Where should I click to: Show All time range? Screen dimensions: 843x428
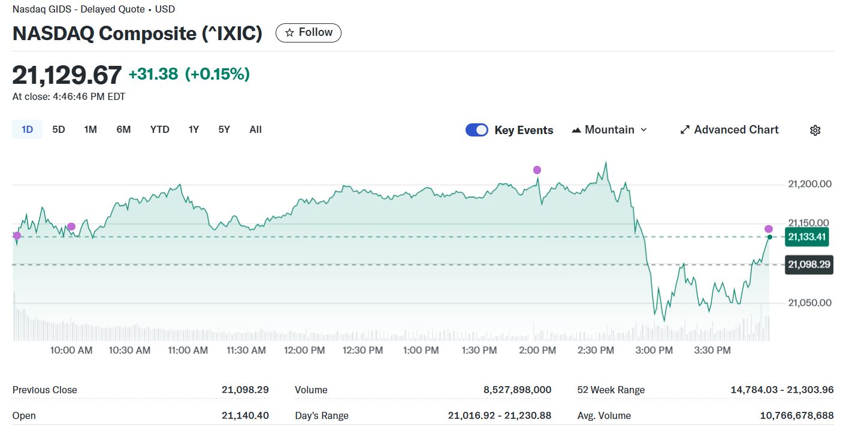pos(255,129)
